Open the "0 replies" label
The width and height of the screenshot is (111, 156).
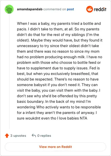44,136
